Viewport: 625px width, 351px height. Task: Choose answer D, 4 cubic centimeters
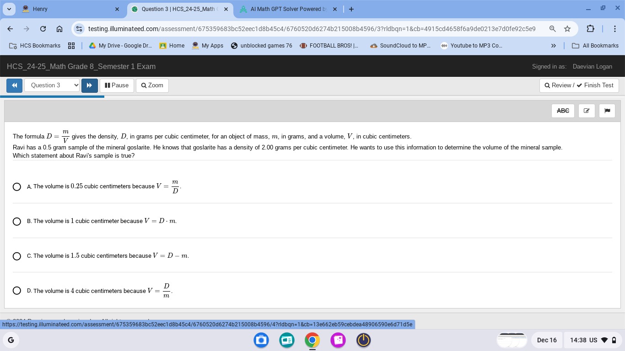click(17, 291)
